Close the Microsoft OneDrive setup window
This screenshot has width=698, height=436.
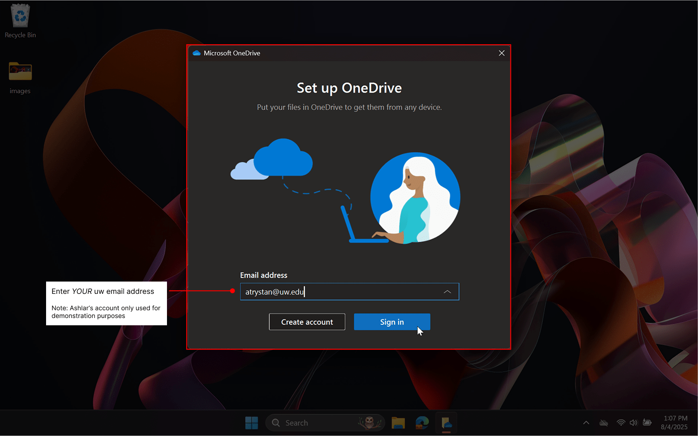(x=501, y=53)
